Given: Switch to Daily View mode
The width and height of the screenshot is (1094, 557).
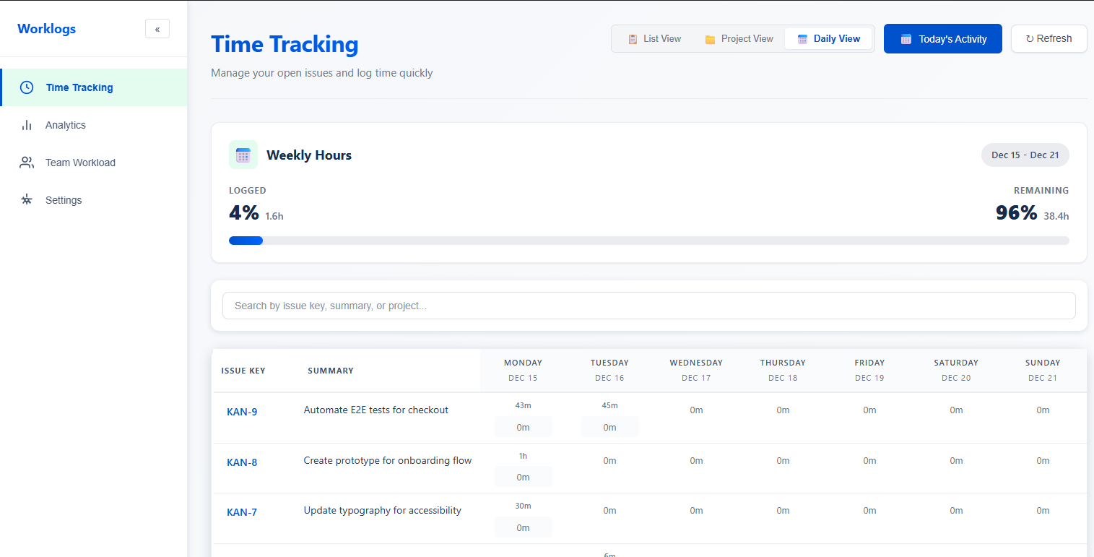Looking at the screenshot, I should click(828, 38).
